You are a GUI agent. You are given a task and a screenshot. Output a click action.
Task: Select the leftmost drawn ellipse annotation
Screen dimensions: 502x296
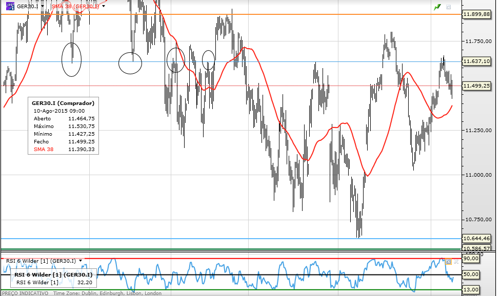click(x=71, y=59)
